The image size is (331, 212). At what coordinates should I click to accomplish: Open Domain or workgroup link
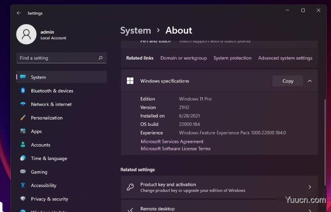click(x=183, y=58)
